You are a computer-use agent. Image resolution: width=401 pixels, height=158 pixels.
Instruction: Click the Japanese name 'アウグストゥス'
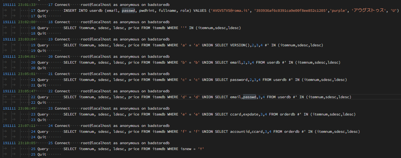click(x=369, y=10)
